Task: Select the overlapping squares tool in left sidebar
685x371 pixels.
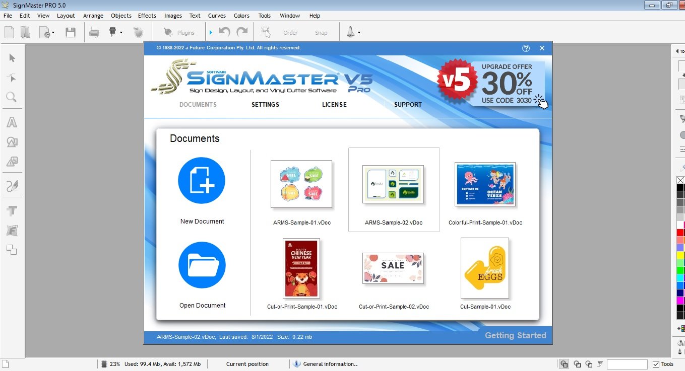Action: pos(12,250)
